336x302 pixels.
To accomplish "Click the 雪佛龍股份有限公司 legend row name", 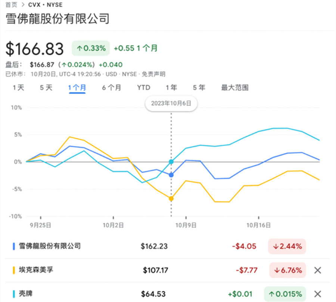I will coord(50,246).
